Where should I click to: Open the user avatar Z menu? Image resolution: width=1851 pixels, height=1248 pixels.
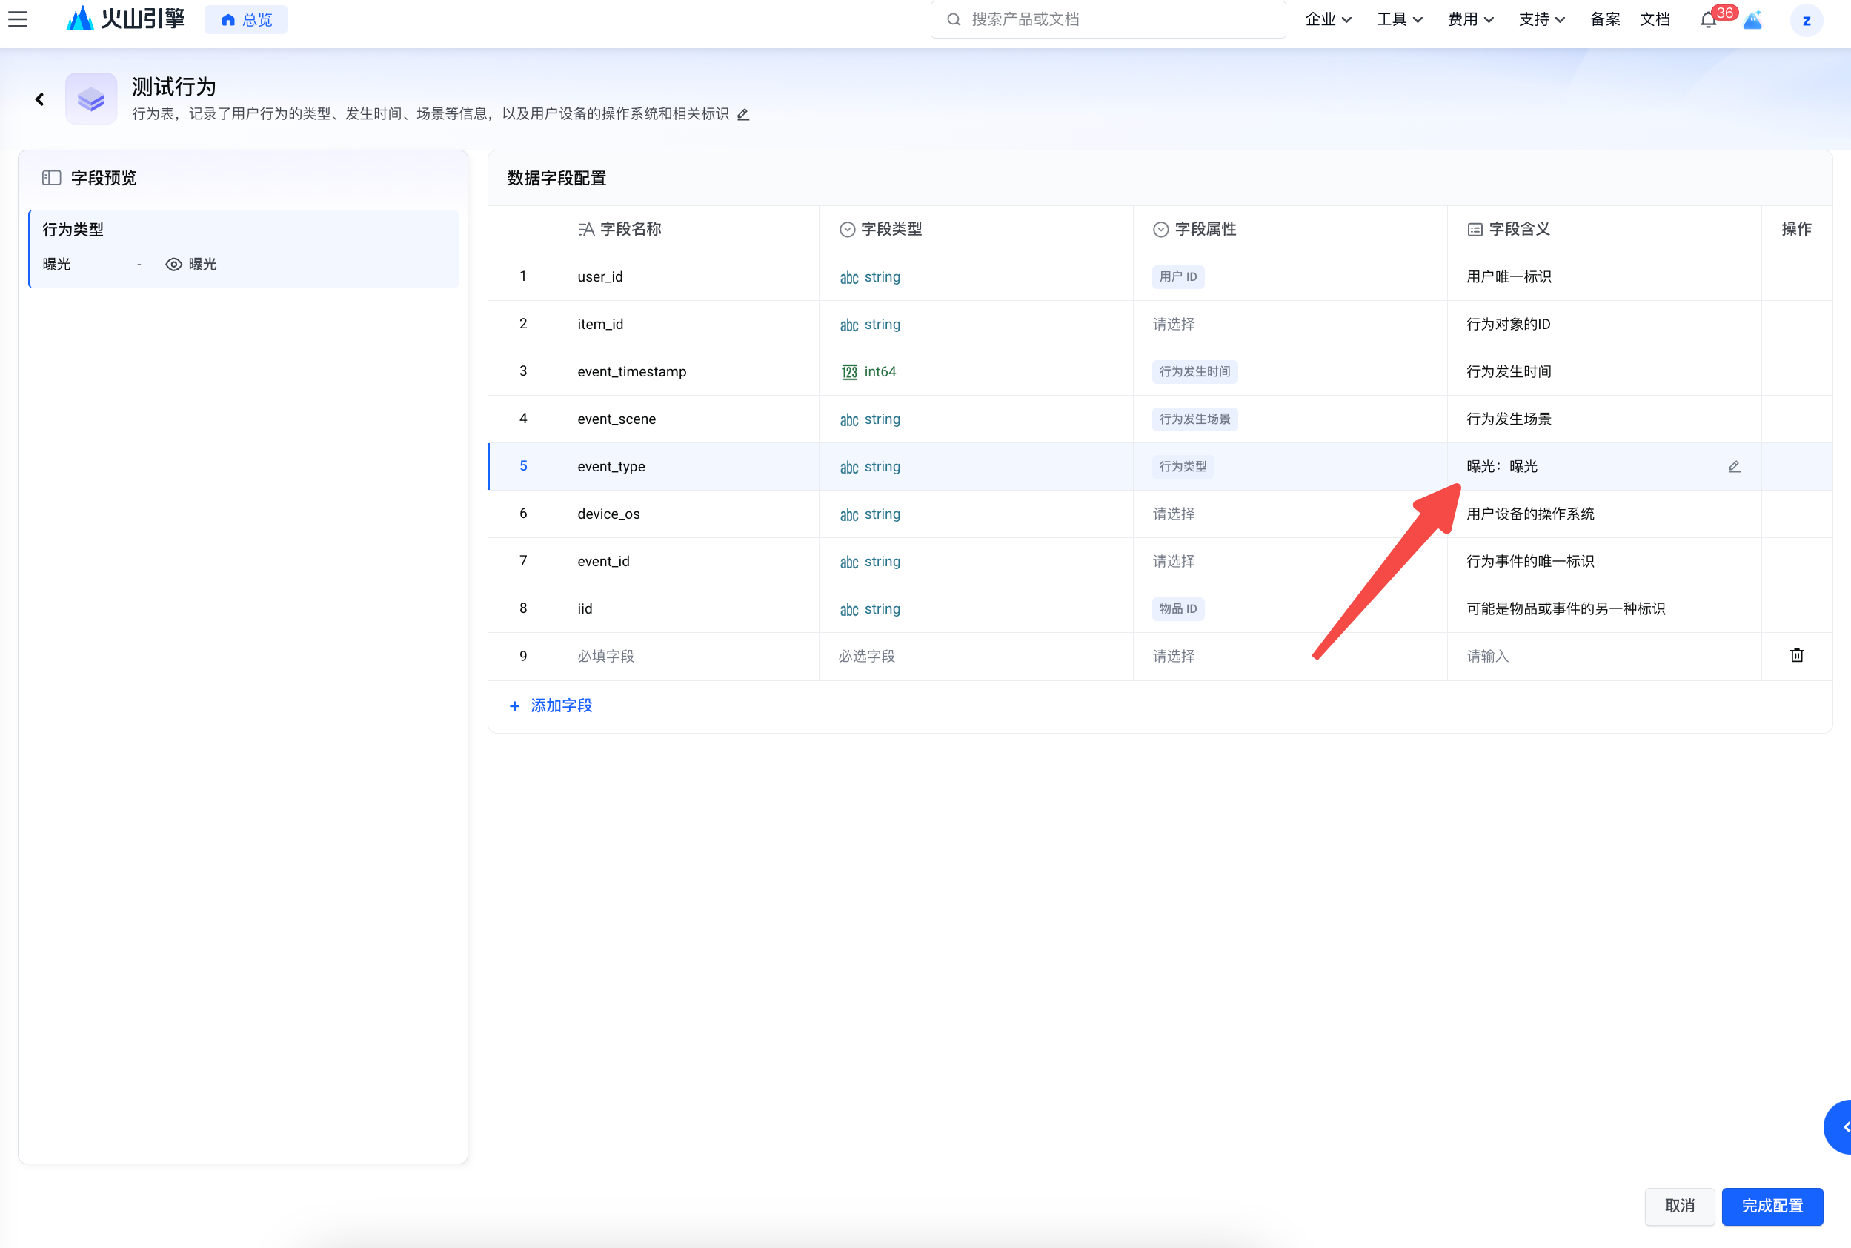[1806, 20]
